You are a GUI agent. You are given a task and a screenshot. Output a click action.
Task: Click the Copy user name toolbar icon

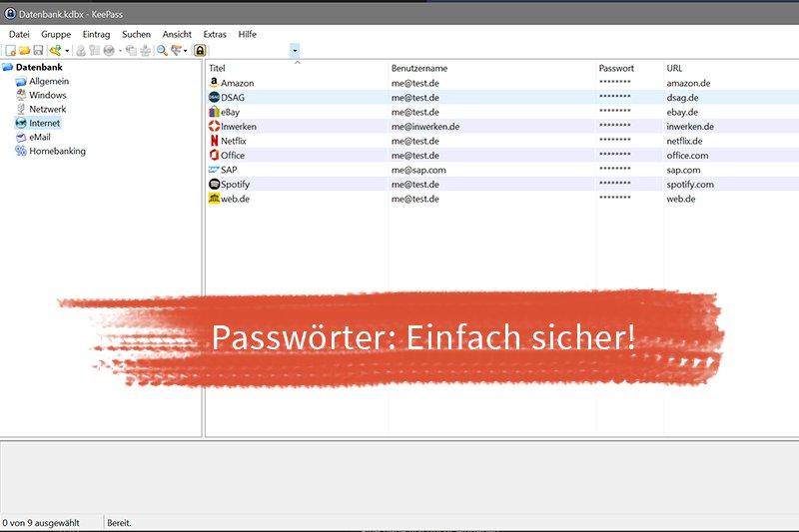tap(81, 50)
